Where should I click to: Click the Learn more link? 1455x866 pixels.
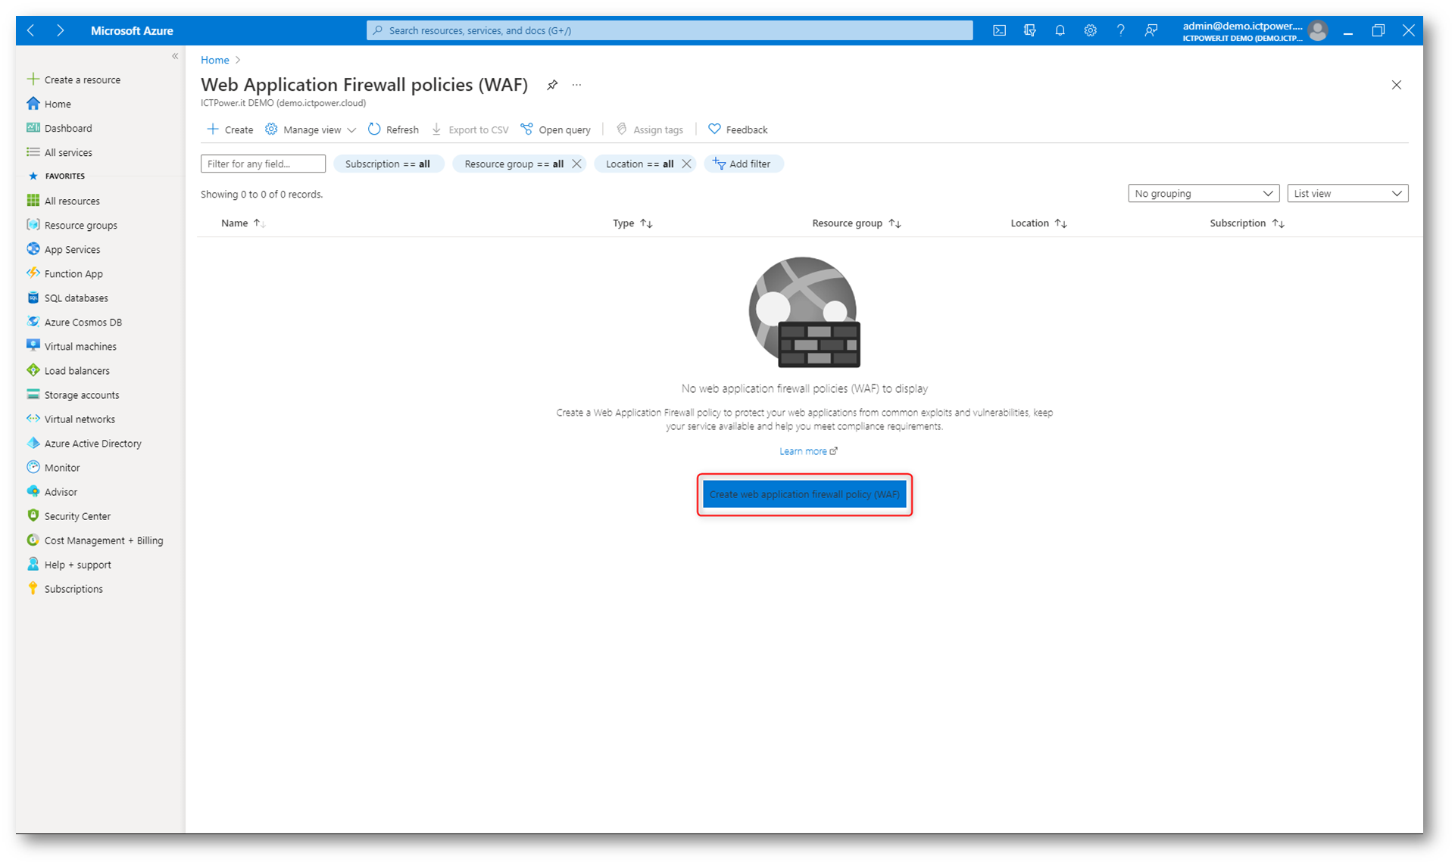point(808,451)
